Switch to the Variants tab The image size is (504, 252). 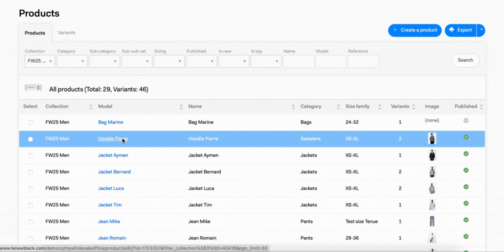pos(66,32)
